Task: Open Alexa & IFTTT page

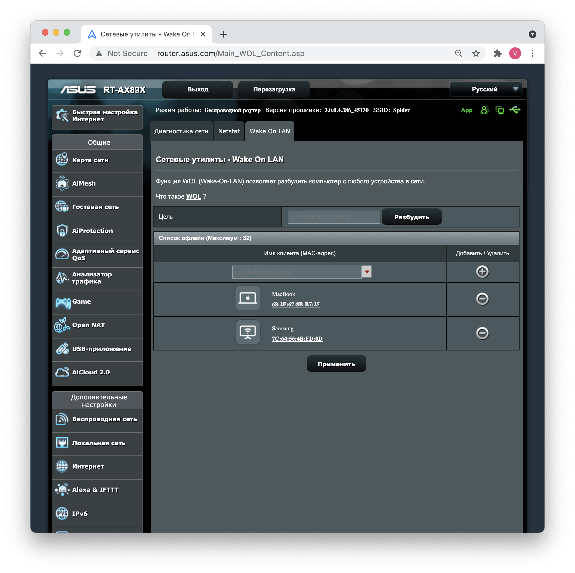Action: tap(97, 490)
